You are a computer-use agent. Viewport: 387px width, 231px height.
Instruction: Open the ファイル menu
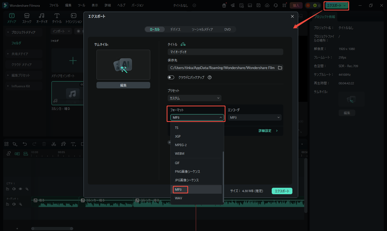coord(54,5)
